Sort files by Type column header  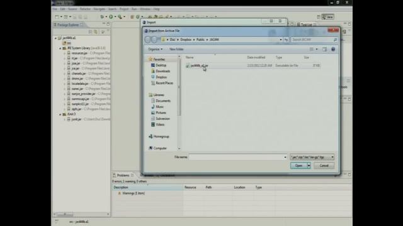tap(279, 57)
